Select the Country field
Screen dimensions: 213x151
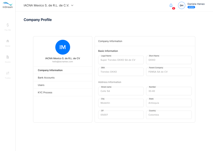[169, 115]
